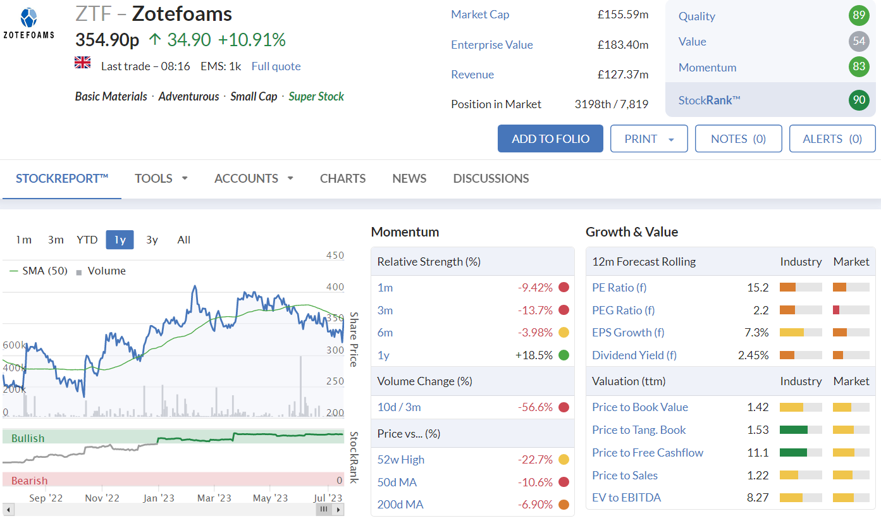Viewport: 881px width, 523px height.
Task: Expand the ACCOUNTS menu dropdown
Action: [290, 178]
